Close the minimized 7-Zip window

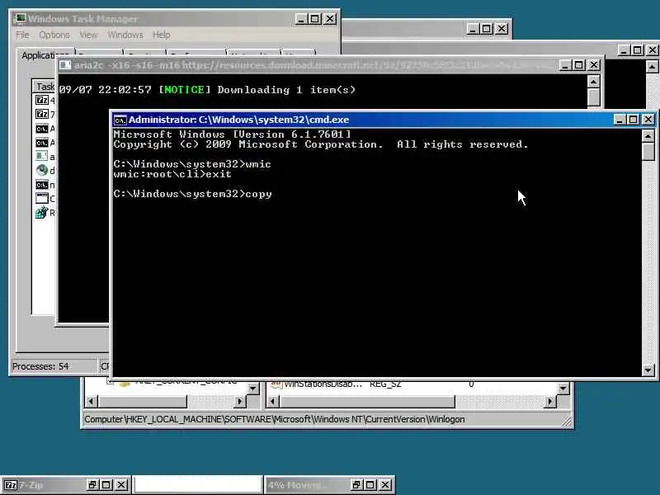(x=121, y=485)
